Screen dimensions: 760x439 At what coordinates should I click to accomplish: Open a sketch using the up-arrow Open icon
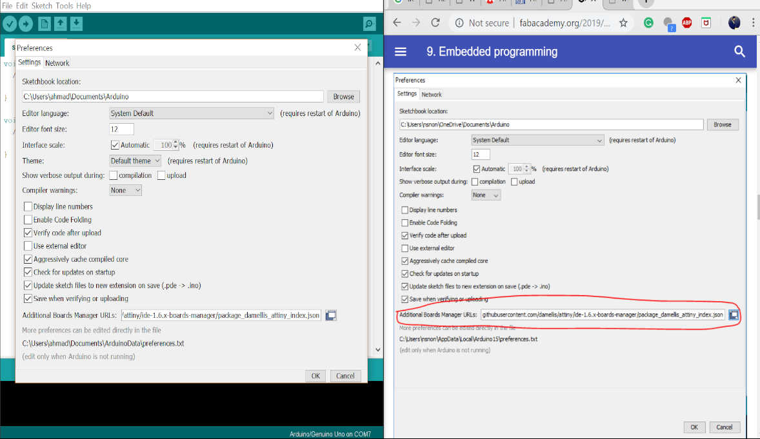tap(61, 24)
